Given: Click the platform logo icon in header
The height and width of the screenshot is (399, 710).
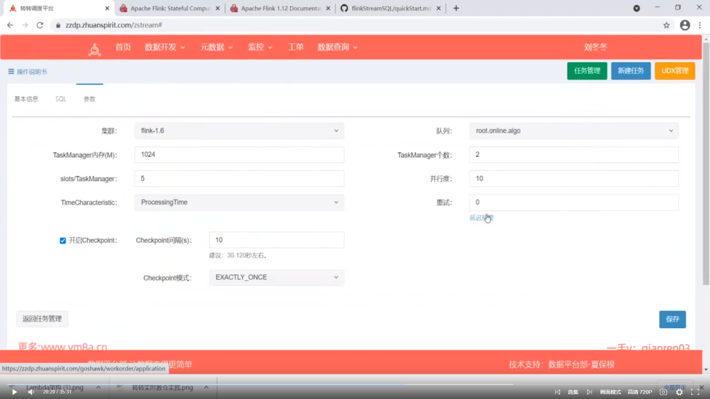Looking at the screenshot, I should pyautogui.click(x=95, y=50).
